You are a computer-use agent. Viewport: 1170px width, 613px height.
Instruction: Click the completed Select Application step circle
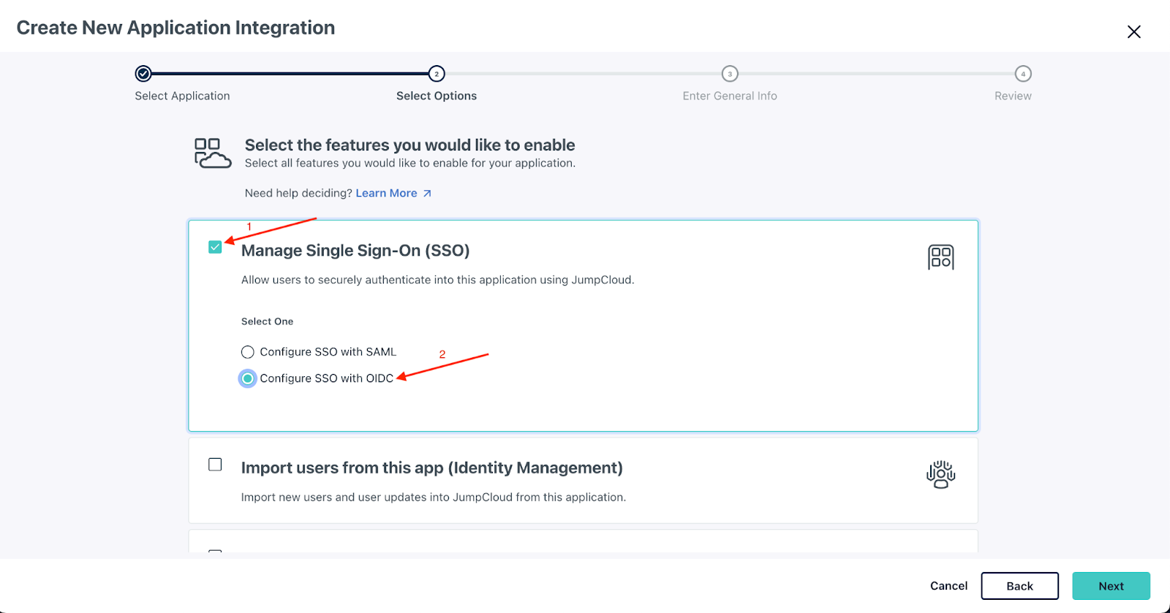coord(143,73)
